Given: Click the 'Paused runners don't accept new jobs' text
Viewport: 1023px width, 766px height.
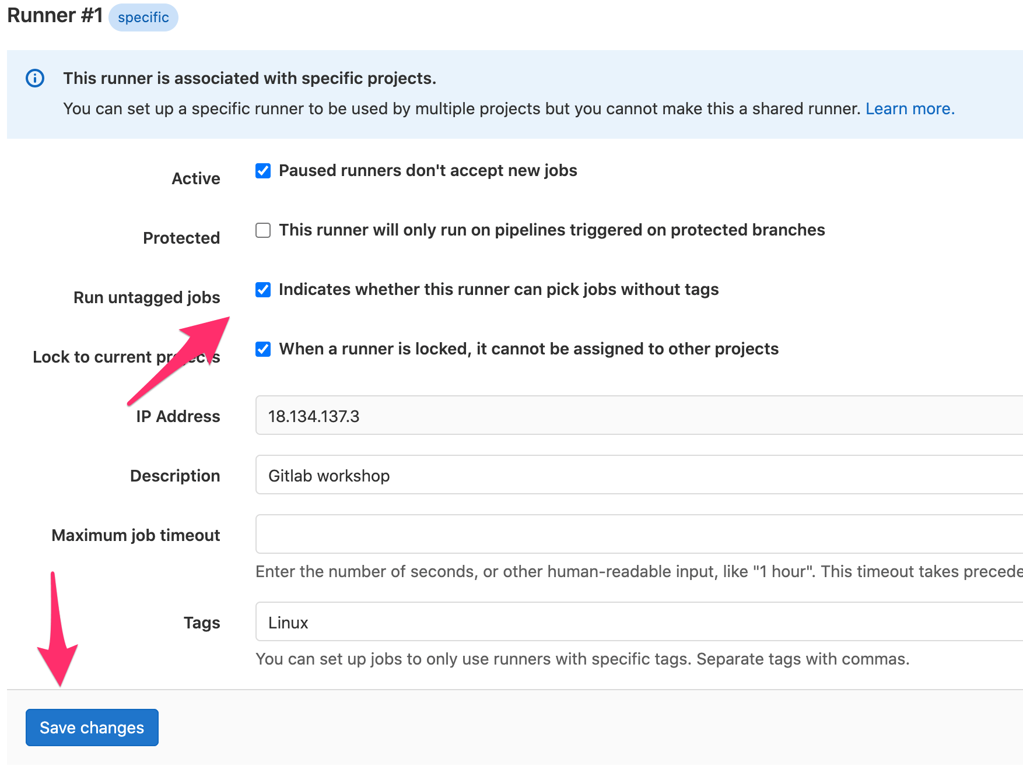Looking at the screenshot, I should [428, 171].
